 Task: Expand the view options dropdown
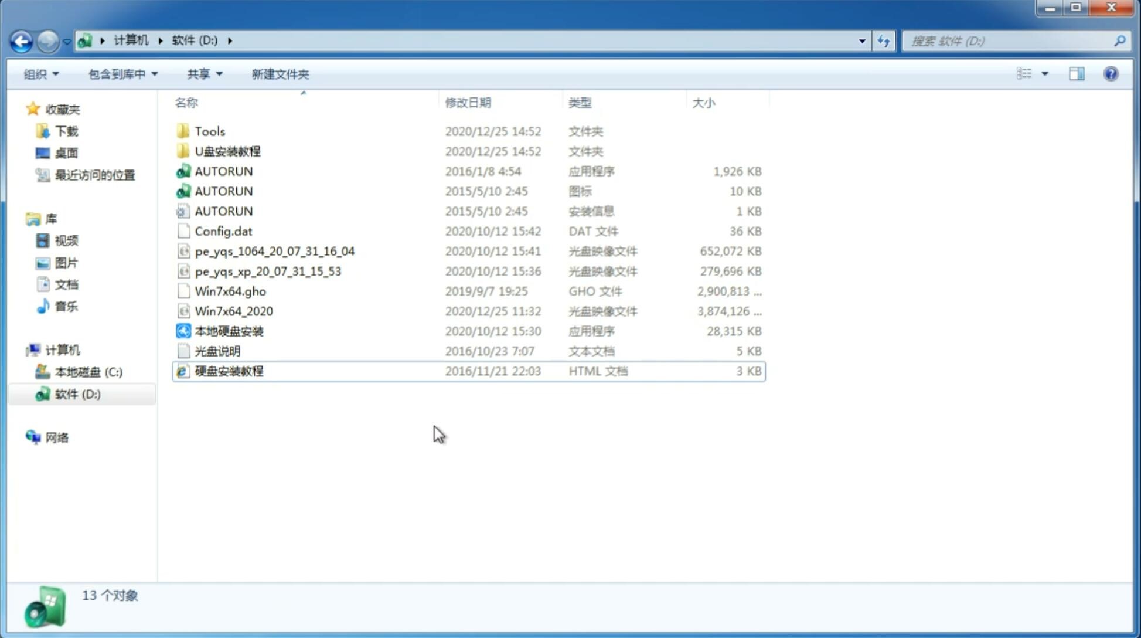click(x=1045, y=74)
